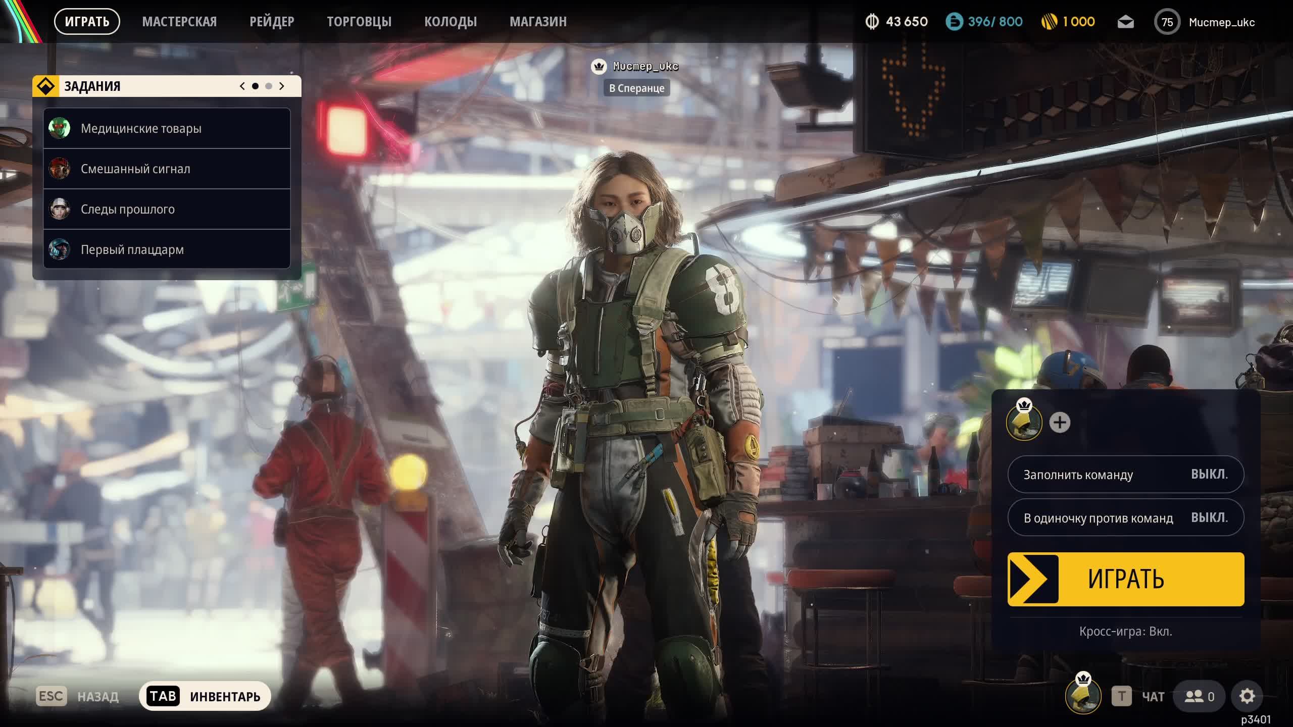Click the party leader avatar above Заполнить команду
The image size is (1293, 727).
coord(1024,423)
